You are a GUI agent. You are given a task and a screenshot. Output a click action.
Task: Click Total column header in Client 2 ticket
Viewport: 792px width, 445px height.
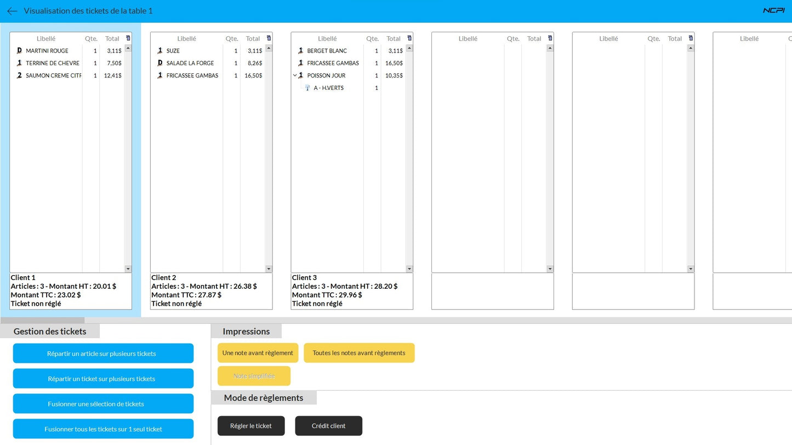(253, 38)
